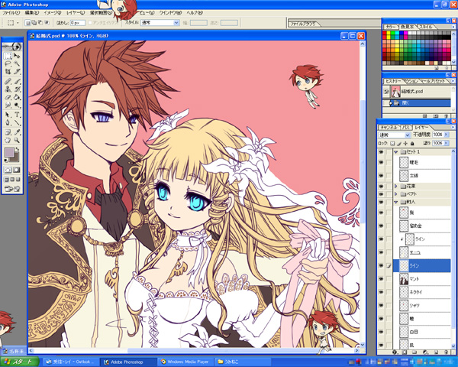Open the marquee tool preset picker arrow
This screenshot has height=367, width=458.
[18, 22]
